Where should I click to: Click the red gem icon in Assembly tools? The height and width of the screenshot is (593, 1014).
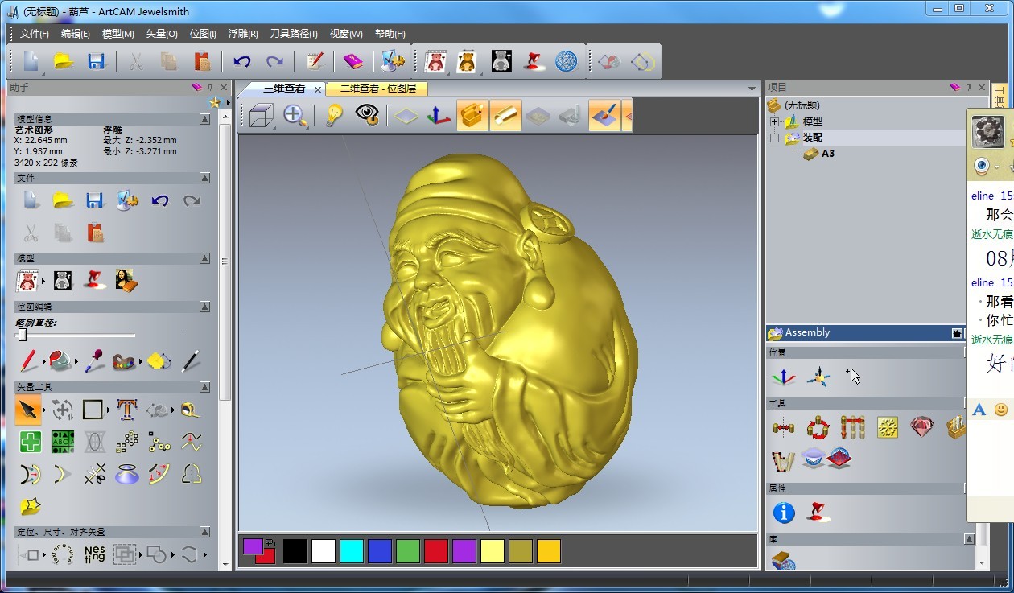(921, 426)
